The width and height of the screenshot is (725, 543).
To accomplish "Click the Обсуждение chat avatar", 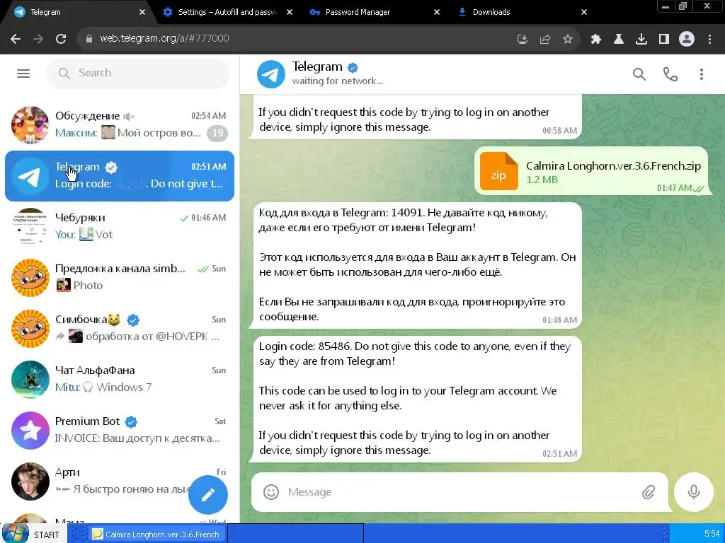I will pos(30,124).
